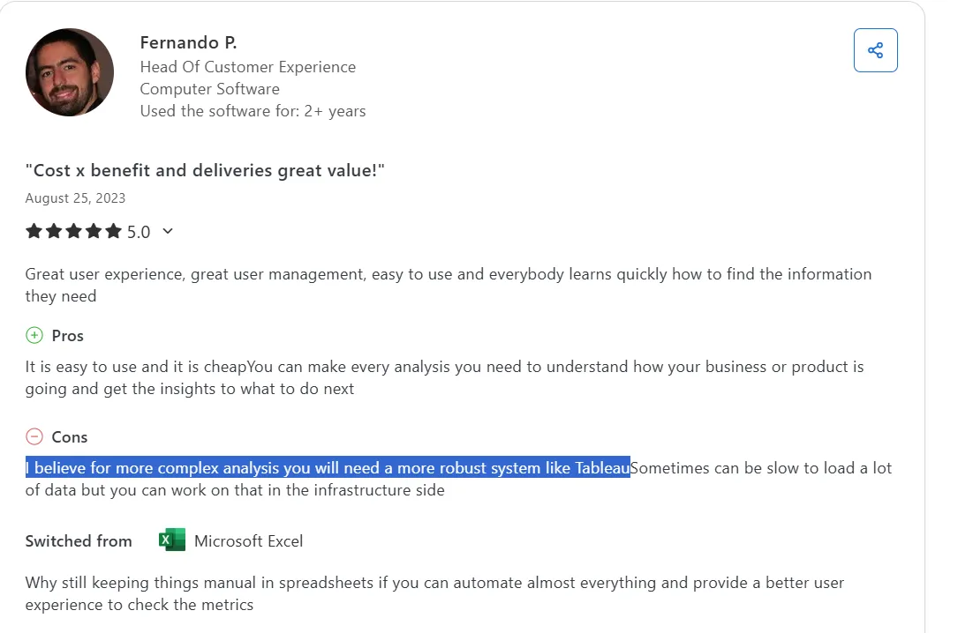
Task: Click the share icon button
Action: tap(875, 50)
